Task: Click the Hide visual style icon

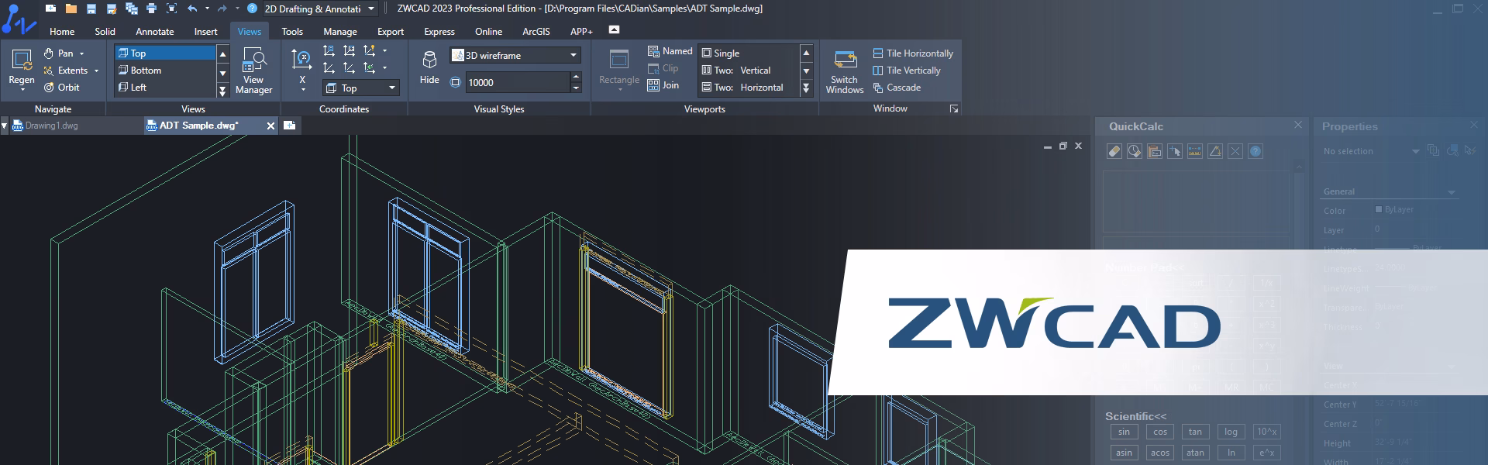Action: click(x=429, y=62)
